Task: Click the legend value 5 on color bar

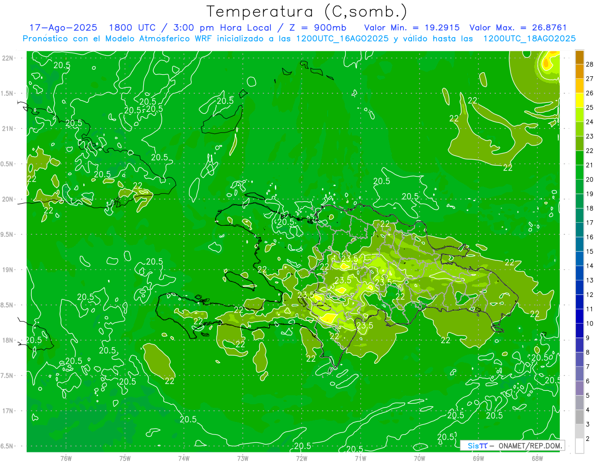Action: tap(588, 395)
